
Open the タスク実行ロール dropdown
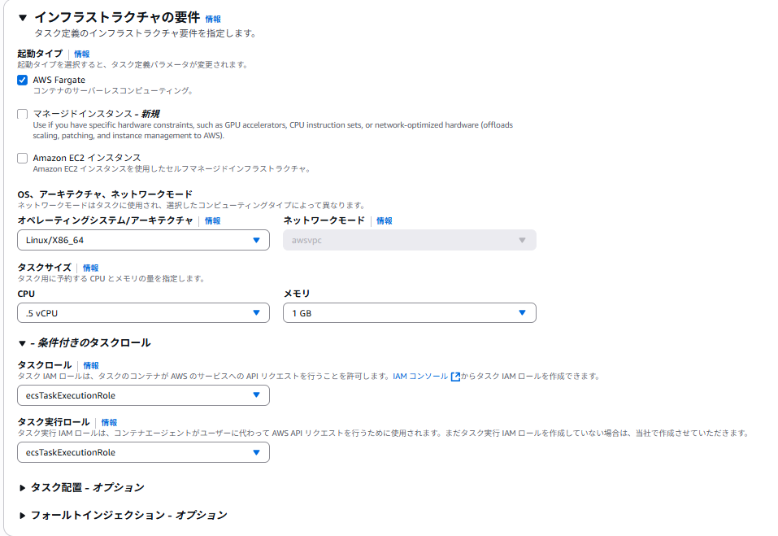[143, 452]
